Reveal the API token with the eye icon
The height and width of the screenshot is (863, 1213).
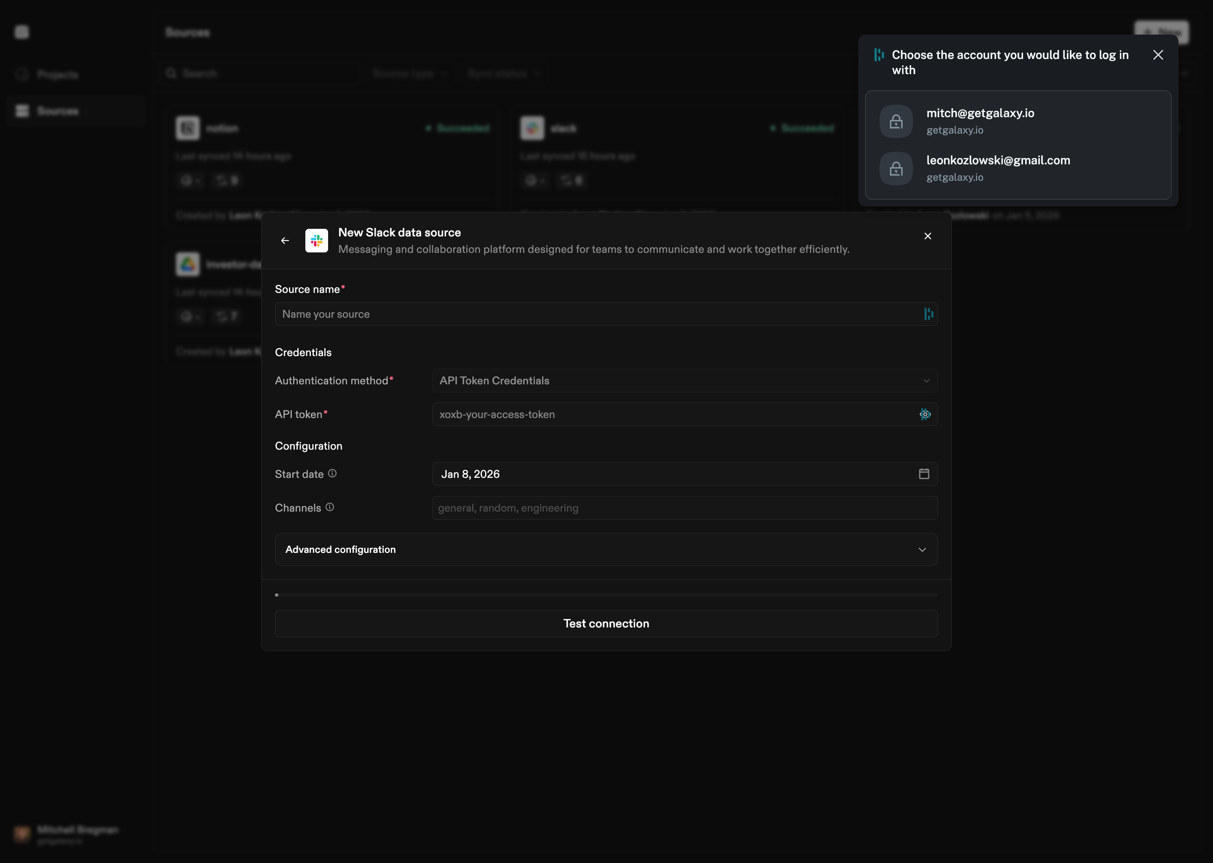click(x=925, y=414)
